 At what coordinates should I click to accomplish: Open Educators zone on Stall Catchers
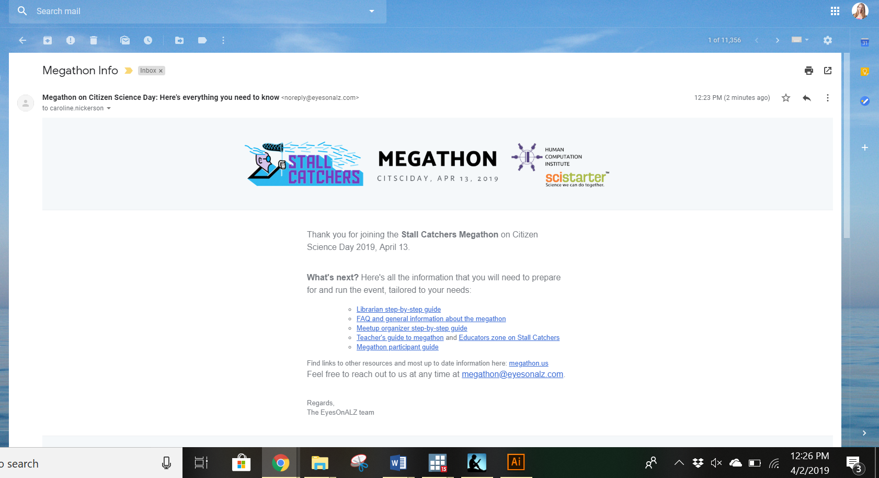[509, 337]
